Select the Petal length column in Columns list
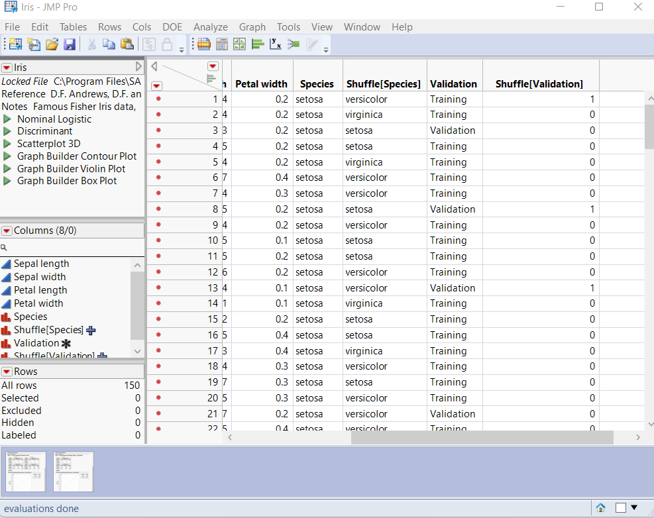 pyautogui.click(x=40, y=290)
